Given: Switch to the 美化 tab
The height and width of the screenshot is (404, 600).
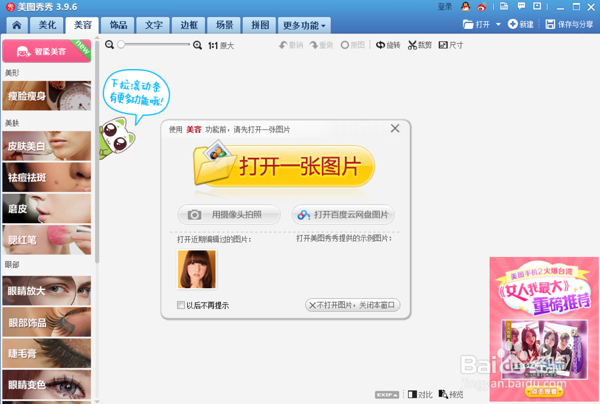Looking at the screenshot, I should [x=47, y=25].
